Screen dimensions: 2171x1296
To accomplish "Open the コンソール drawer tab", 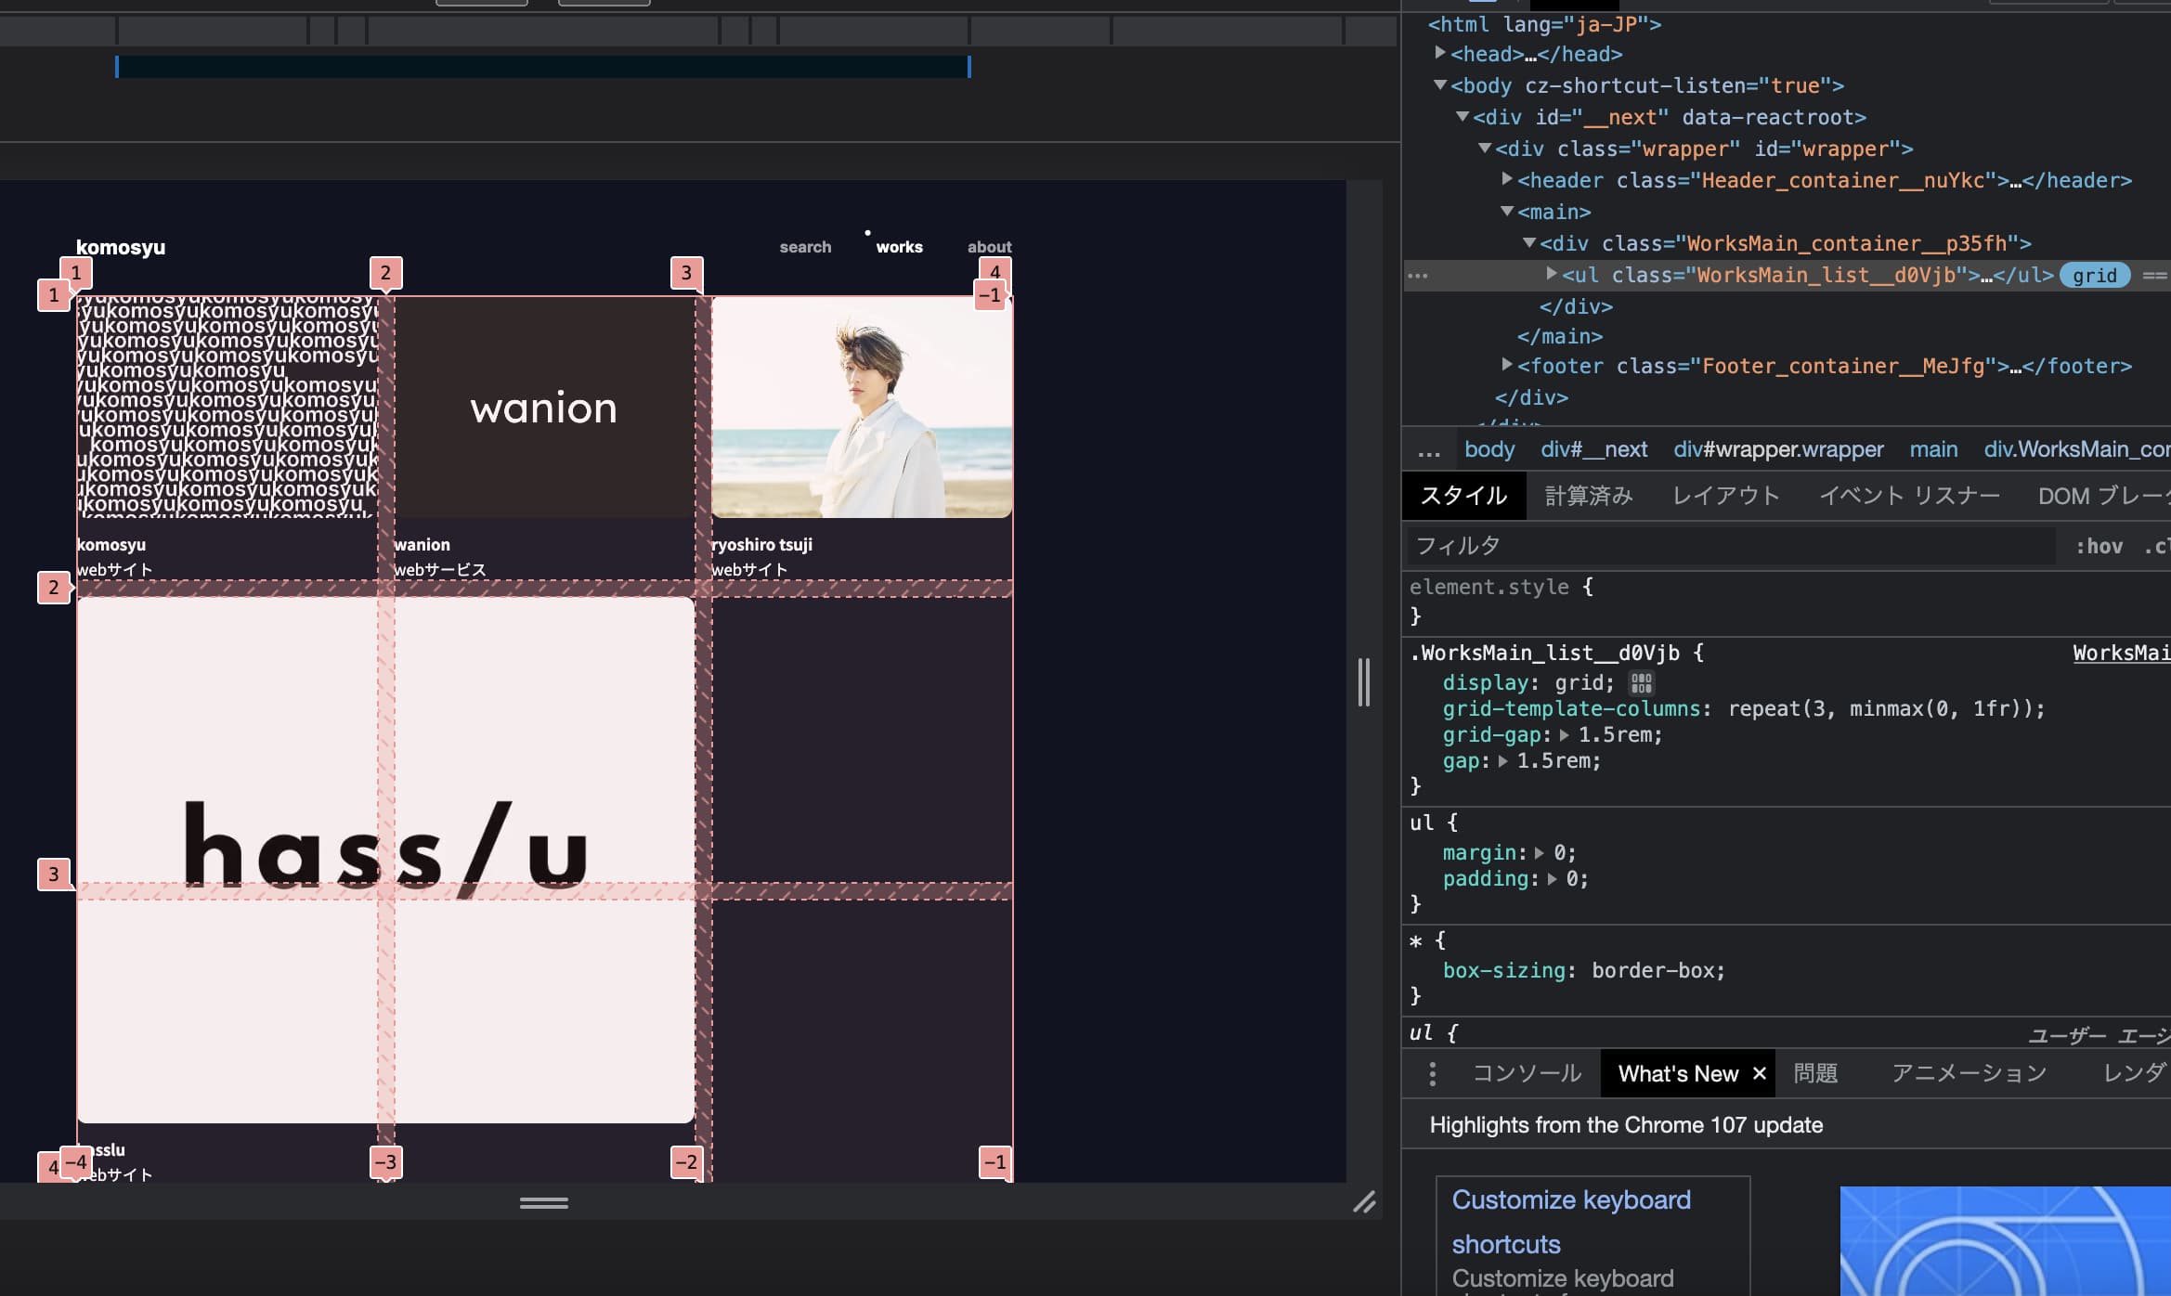I will pos(1527,1074).
